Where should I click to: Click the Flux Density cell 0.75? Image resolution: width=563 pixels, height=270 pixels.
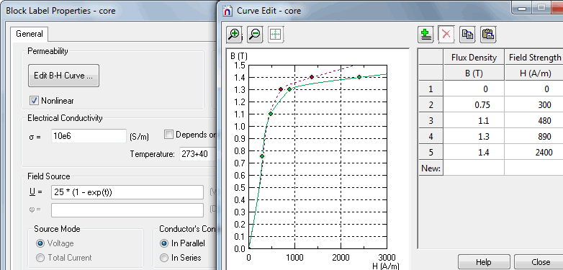[x=474, y=105]
